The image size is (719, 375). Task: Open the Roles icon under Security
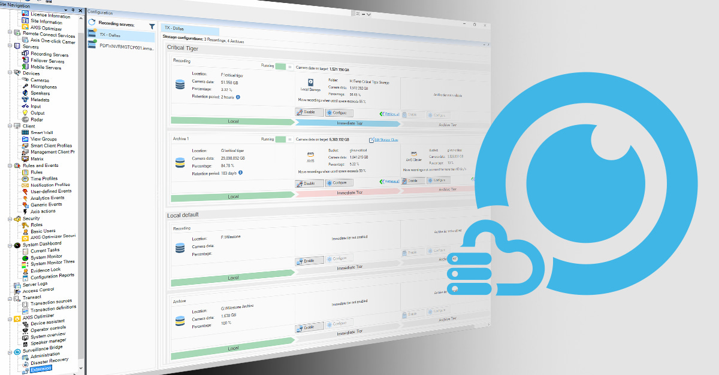coord(25,225)
